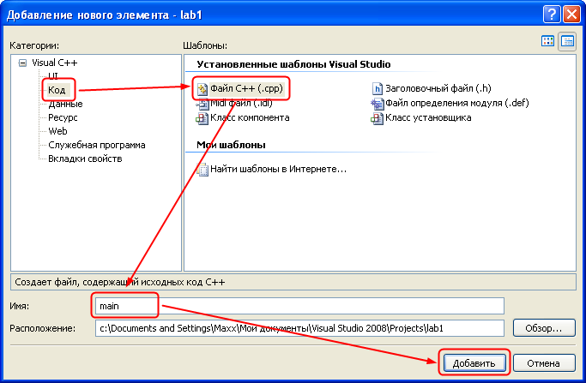Collapse the Visual C++ tree node

22,63
